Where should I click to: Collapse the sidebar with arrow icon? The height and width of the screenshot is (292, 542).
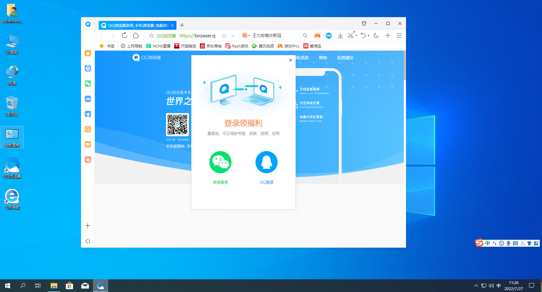pyautogui.click(x=88, y=241)
